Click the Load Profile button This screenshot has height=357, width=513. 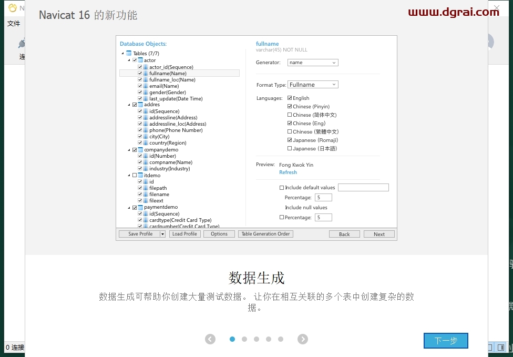click(x=184, y=234)
